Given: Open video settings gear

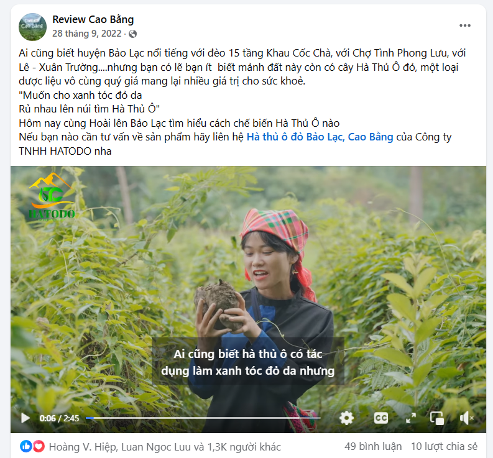Looking at the screenshot, I should [x=346, y=418].
